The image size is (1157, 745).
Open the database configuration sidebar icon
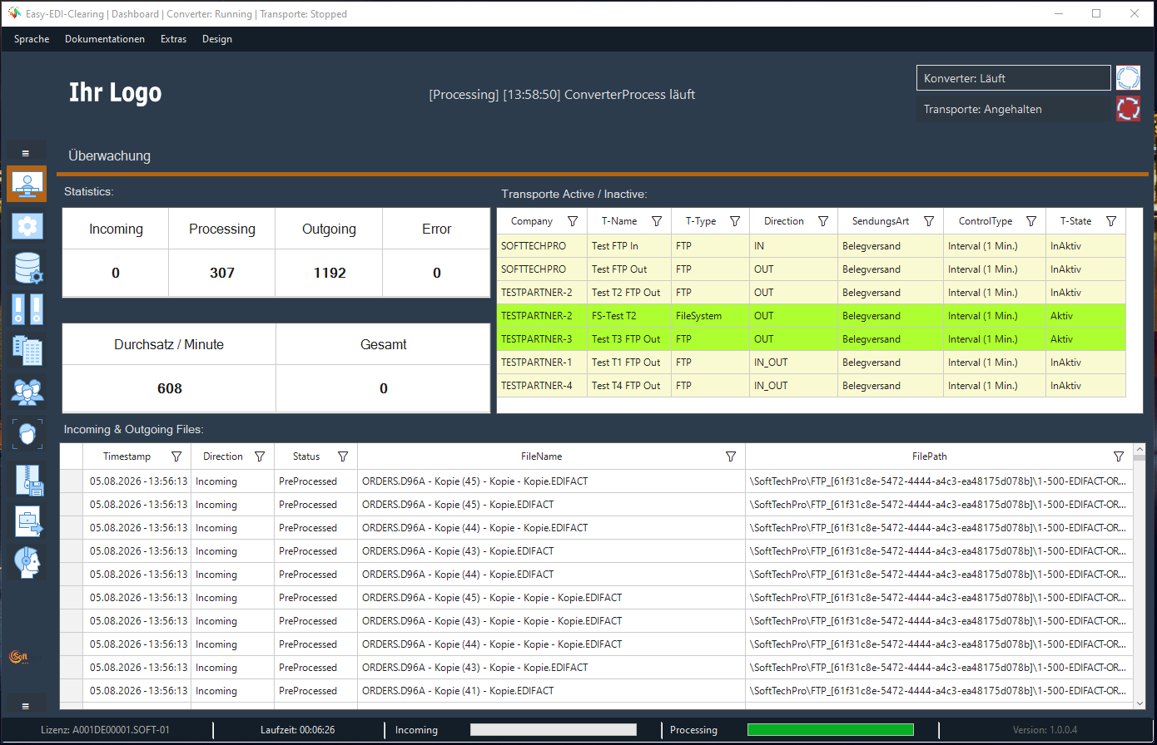pos(28,268)
